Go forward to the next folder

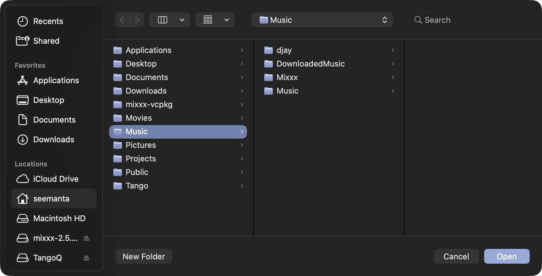[x=137, y=20]
